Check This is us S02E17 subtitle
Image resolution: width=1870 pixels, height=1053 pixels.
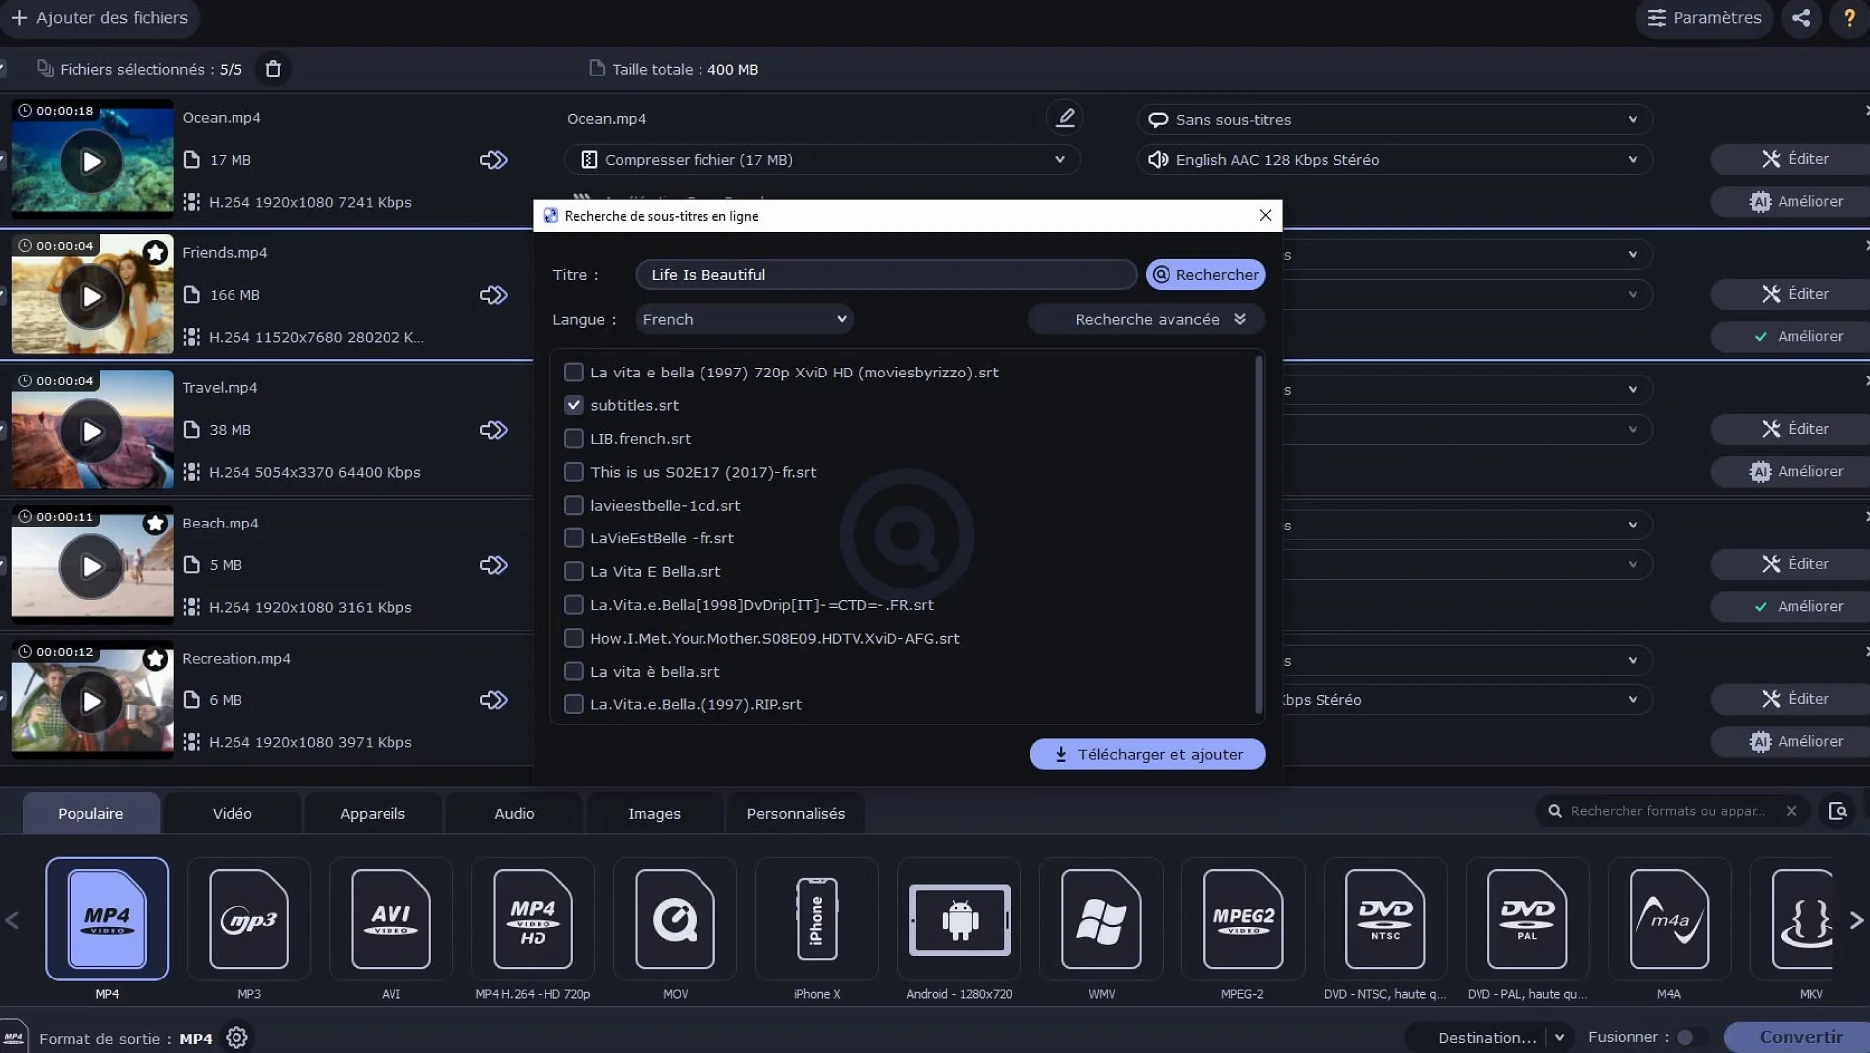[x=574, y=472]
